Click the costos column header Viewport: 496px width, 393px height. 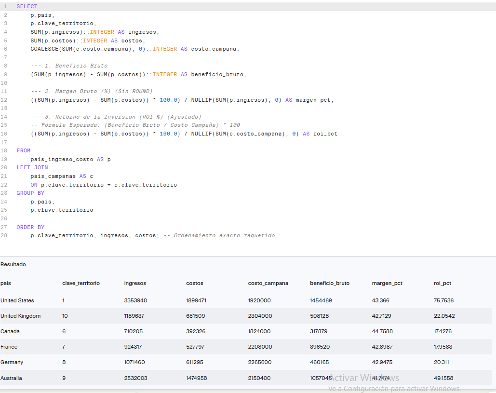[195, 283]
